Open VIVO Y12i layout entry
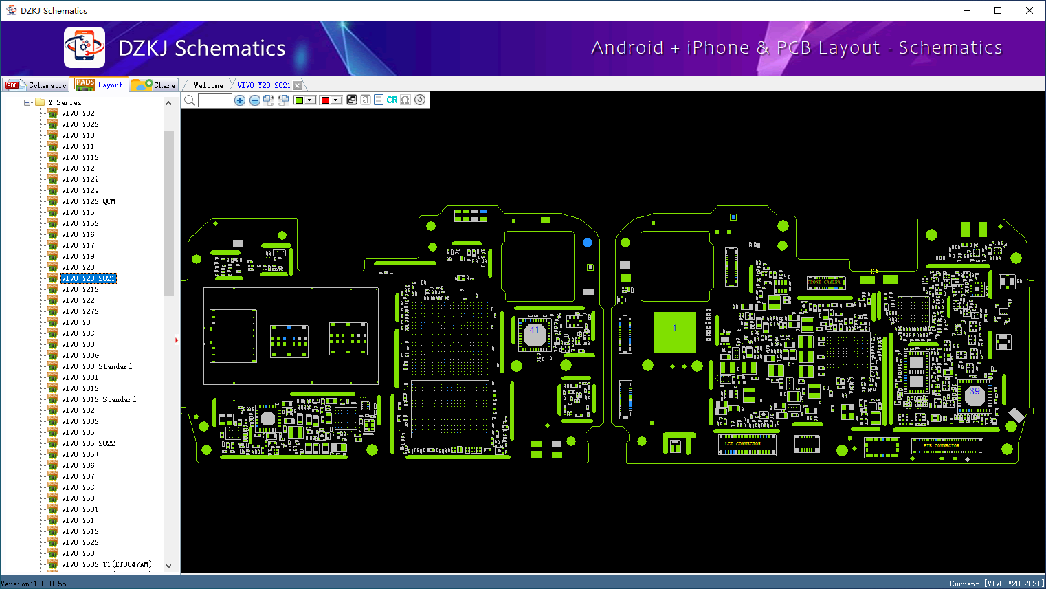This screenshot has height=589, width=1046. click(80, 179)
